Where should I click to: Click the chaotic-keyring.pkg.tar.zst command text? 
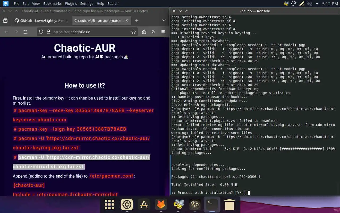(81, 143)
